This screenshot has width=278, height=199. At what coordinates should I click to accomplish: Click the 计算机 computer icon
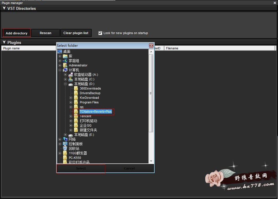click(x=65, y=70)
